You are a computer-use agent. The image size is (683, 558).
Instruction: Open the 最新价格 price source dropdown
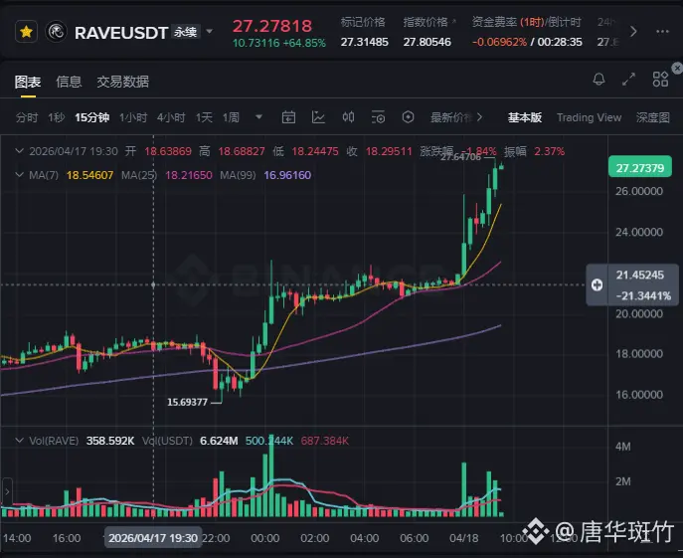click(456, 117)
